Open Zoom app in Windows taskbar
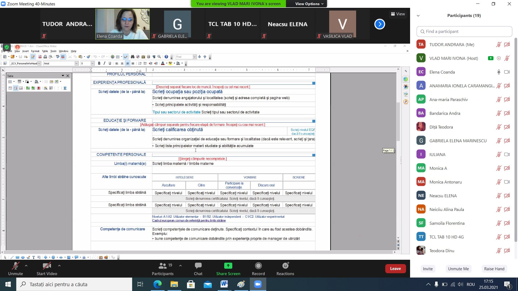This screenshot has height=291, width=518. point(258,284)
